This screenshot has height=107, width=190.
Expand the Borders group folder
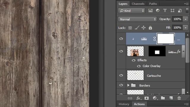pos(128,85)
